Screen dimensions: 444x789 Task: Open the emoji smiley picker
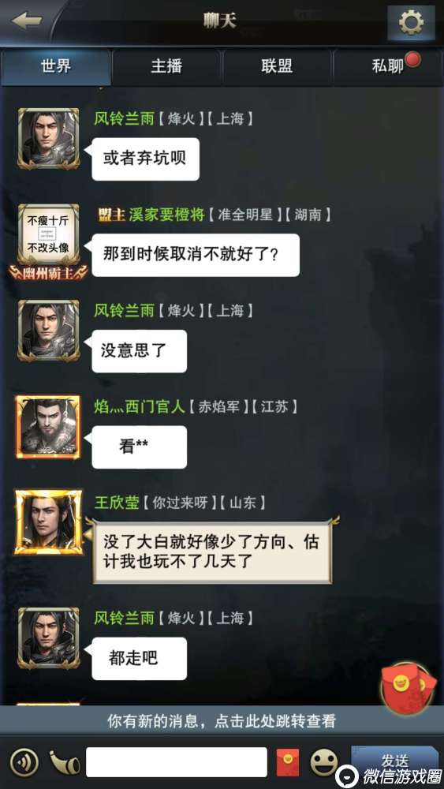(324, 762)
